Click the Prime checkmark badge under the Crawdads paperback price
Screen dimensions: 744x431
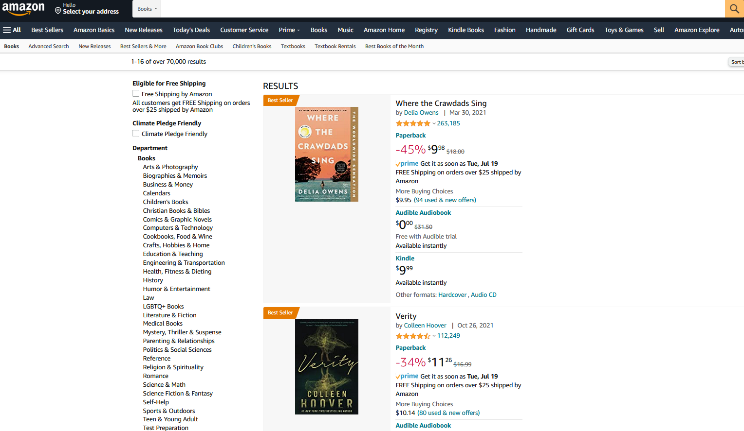pyautogui.click(x=407, y=164)
